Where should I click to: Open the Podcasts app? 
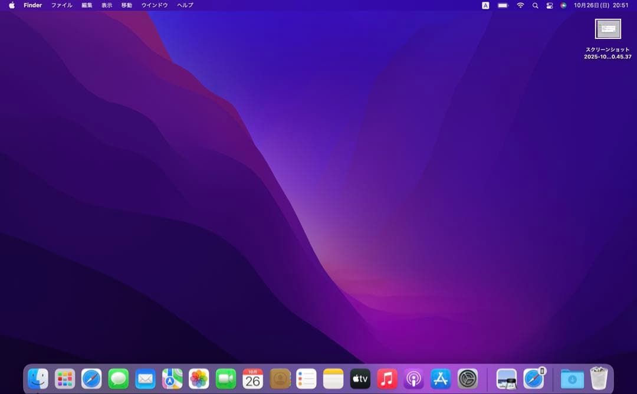(413, 378)
